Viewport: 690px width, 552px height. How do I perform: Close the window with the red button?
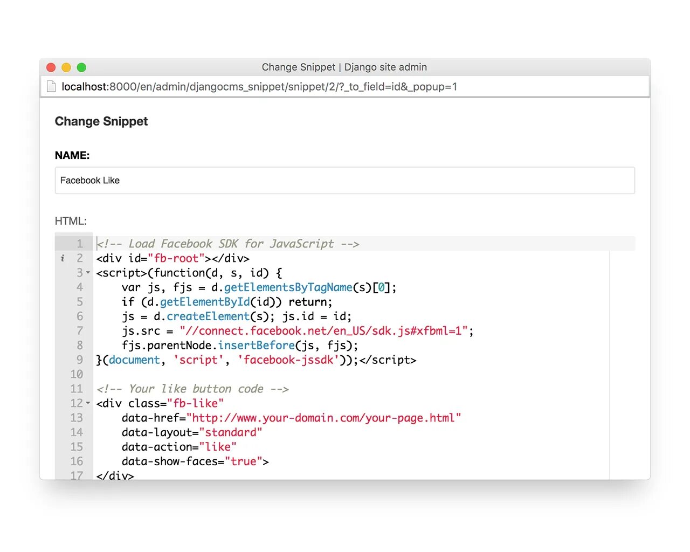(x=51, y=67)
